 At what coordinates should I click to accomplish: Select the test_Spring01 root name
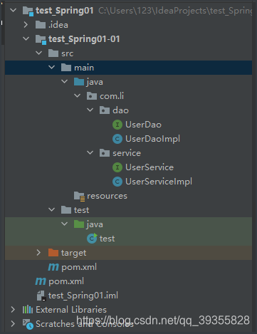(x=65, y=11)
